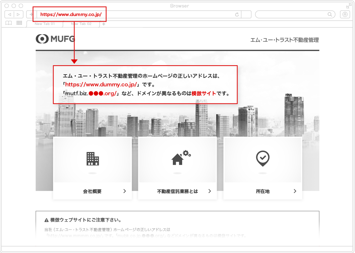Screen dimensions: 355x253
Task: Open the 不動産信託業務とは link
Action: [x=177, y=191]
